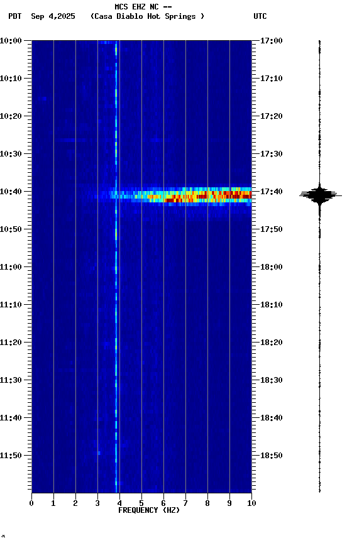Click the 7 Hz frequency axis label
The width and height of the screenshot is (347, 543).
tap(185, 503)
